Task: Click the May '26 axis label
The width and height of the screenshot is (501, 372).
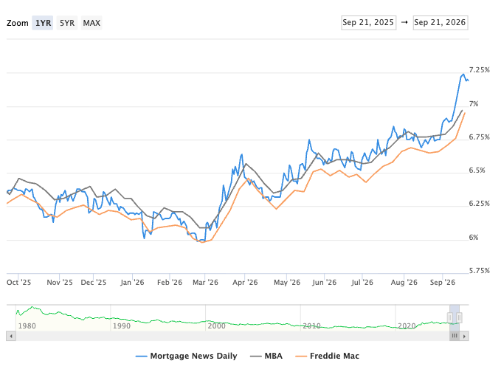Action: coord(287,283)
